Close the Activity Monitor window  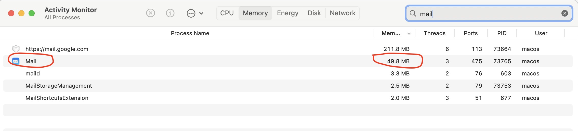11,13
